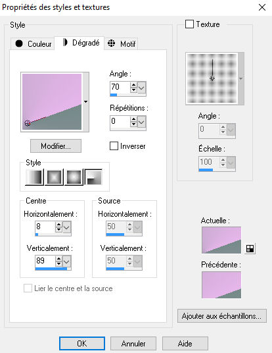This screenshot has width=272, height=353.
Task: Choose the rectangular gradient style icon
Action: (x=54, y=177)
